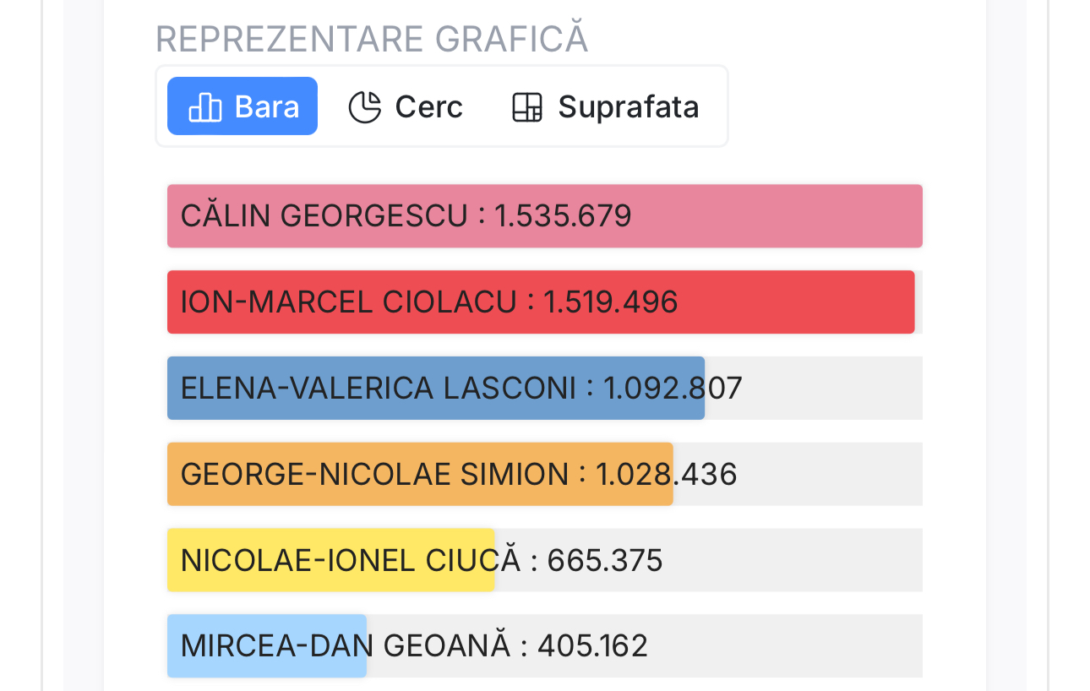Select the Suprafata view tab
The image size is (1090, 691).
coord(605,107)
